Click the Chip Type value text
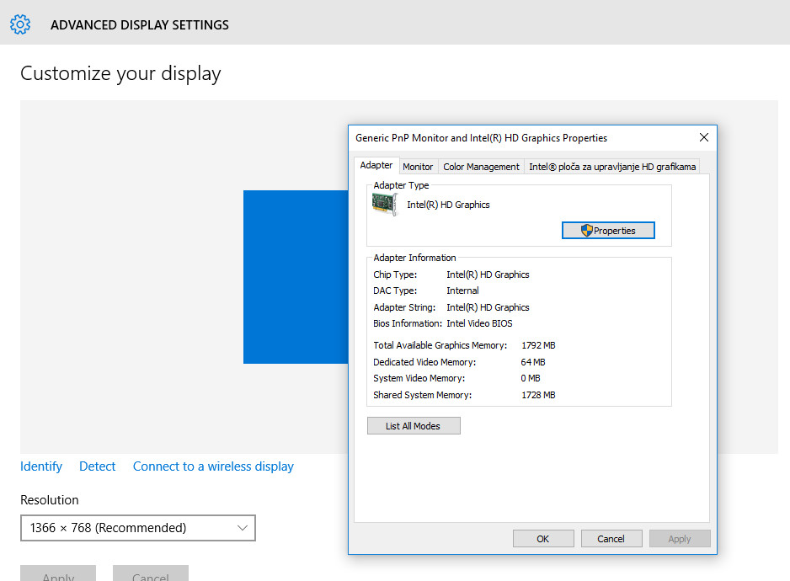The width and height of the screenshot is (790, 581). (x=488, y=275)
